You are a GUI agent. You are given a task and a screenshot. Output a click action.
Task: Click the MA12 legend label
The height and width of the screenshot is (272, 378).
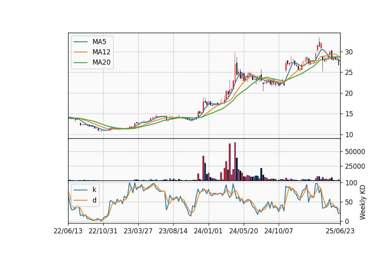(x=101, y=52)
